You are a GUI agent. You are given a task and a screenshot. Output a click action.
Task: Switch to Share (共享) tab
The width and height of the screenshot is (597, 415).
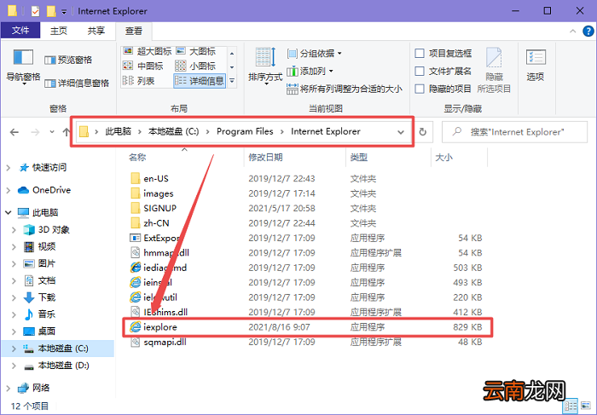[x=96, y=31]
